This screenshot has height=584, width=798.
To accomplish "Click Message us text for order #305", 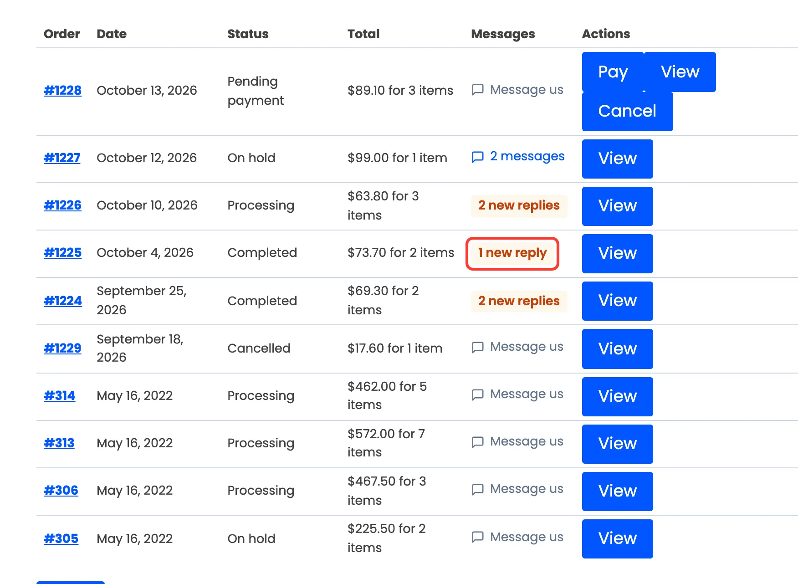I will coord(527,537).
